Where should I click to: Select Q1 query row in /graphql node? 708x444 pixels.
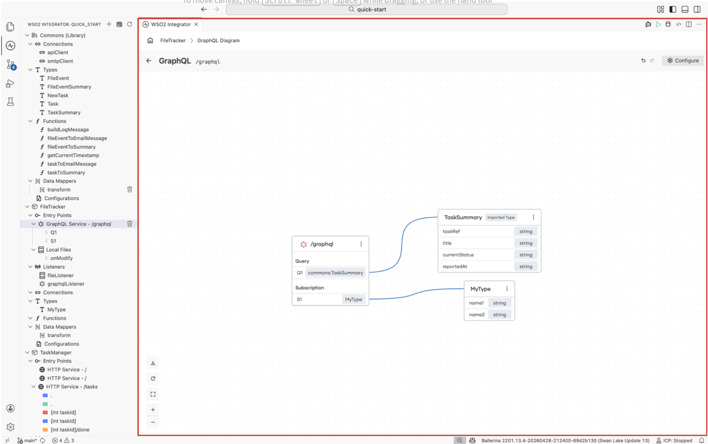coord(330,273)
